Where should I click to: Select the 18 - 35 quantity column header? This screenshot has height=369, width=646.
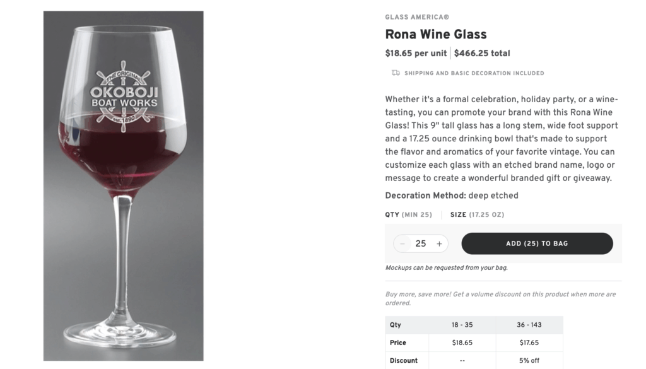(462, 325)
